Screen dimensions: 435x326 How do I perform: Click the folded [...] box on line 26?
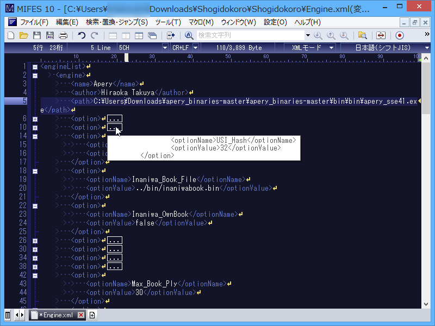[115, 240]
